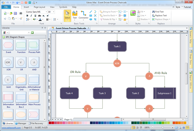Click the Organization Unit shape
The image size is (194, 131).
21,80
